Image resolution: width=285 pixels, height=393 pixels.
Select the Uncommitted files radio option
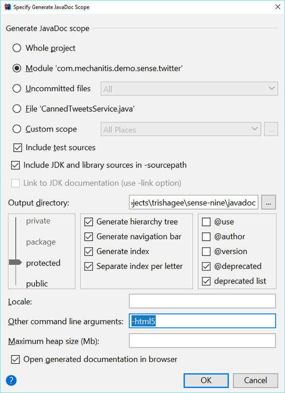pyautogui.click(x=17, y=88)
